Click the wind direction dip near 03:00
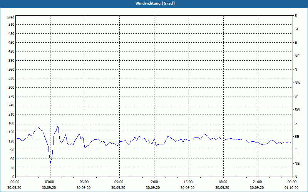Image resolution: width=308 pixels, height=192 pixels. point(50,163)
